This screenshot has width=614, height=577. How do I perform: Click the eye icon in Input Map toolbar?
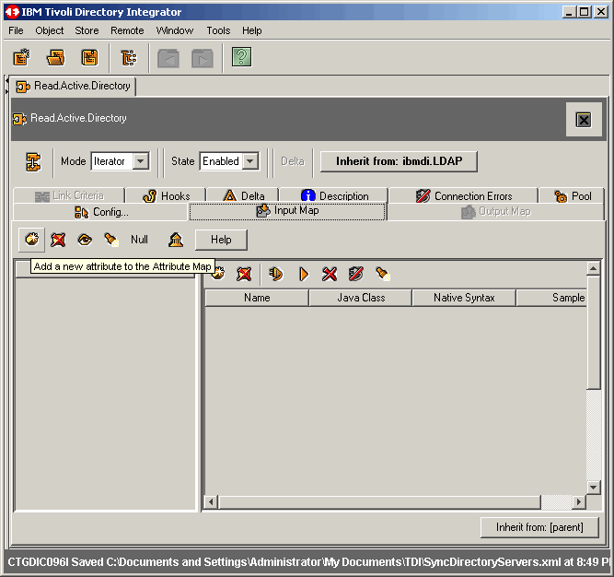click(x=85, y=240)
